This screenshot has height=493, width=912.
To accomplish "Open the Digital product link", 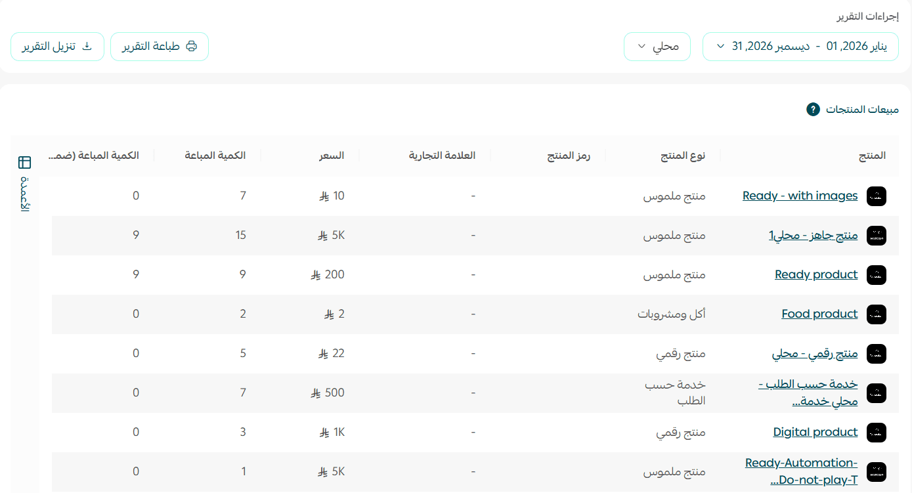I will pos(815,432).
